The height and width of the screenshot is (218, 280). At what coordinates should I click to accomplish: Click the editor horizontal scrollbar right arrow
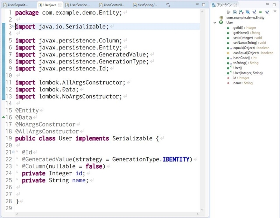point(198,214)
